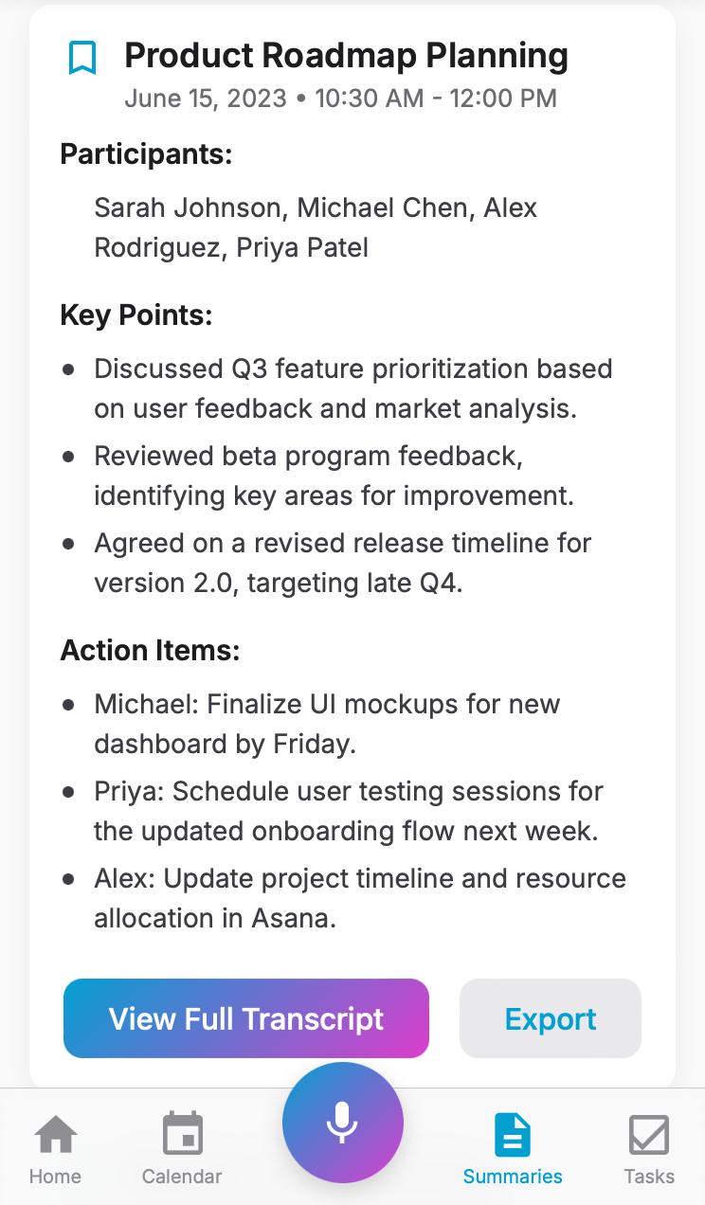Switch to the Tasks tab
705x1205 pixels.
coord(649,1148)
